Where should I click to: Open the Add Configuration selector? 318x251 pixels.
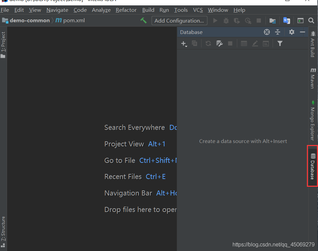pos(179,21)
